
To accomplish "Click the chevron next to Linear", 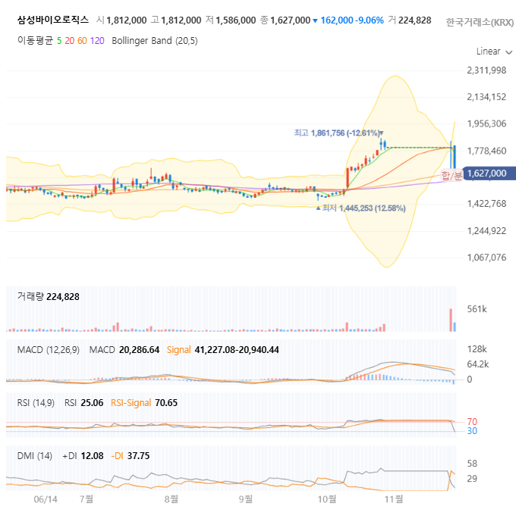I will (509, 52).
